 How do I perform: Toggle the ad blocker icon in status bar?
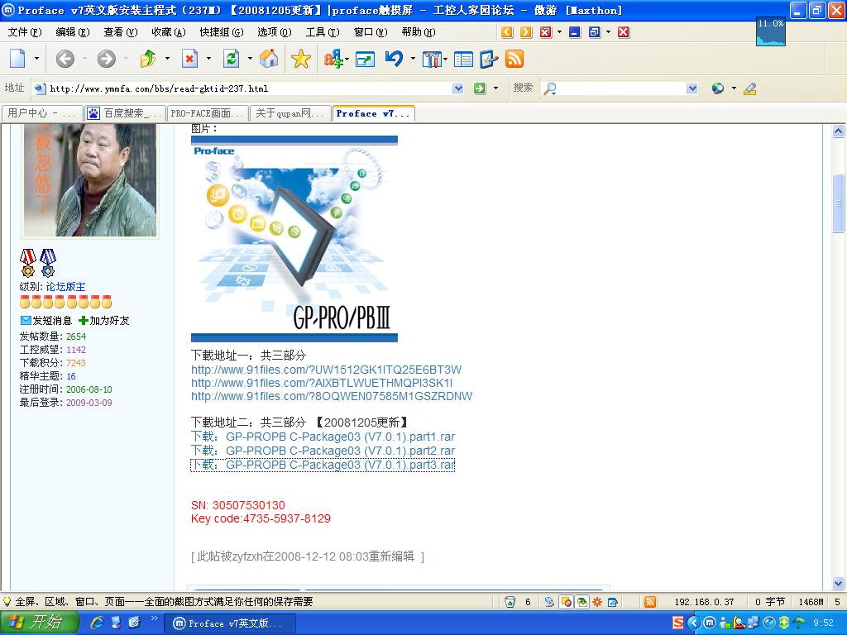[x=567, y=602]
